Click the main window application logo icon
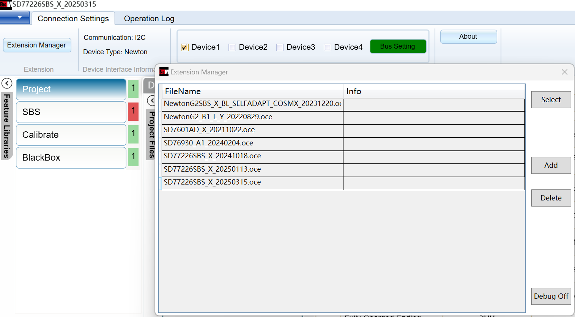 [6, 5]
